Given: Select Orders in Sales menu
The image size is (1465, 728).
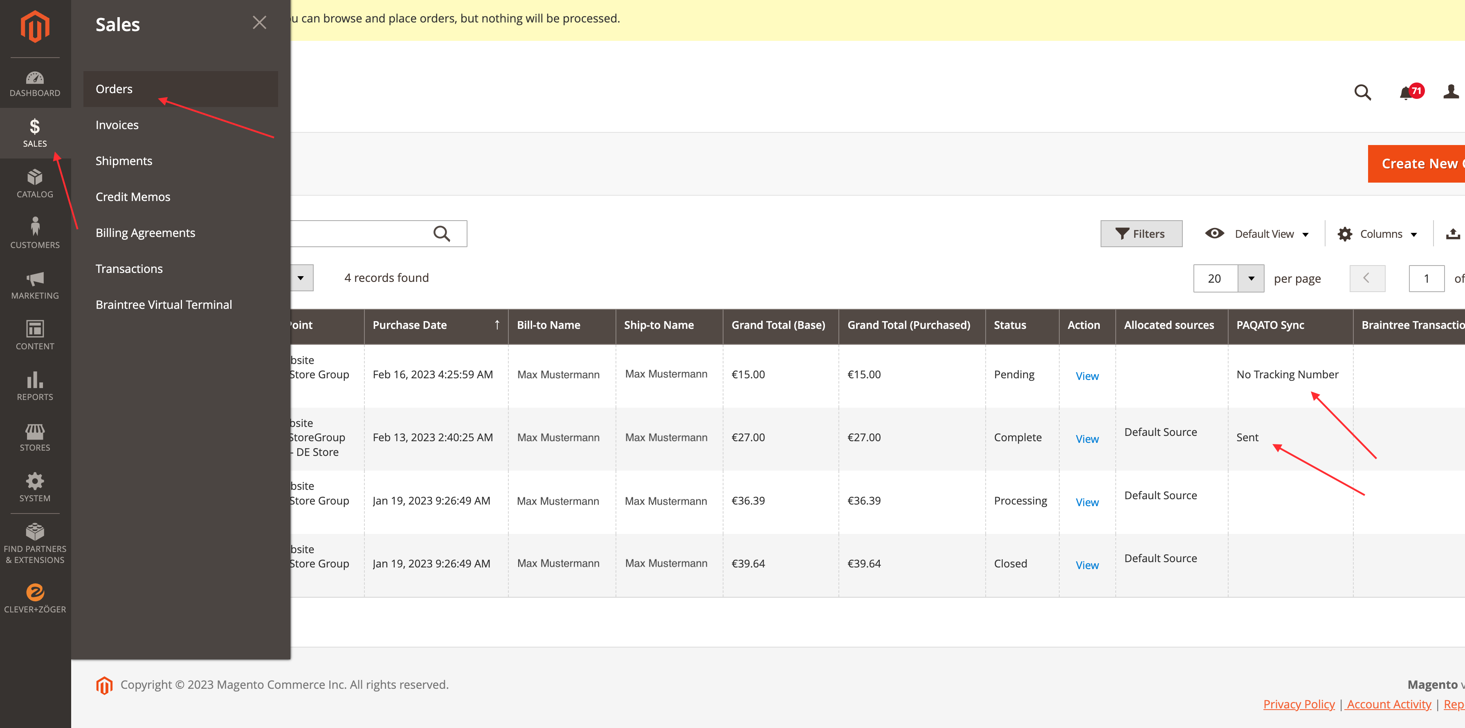Looking at the screenshot, I should point(181,89).
